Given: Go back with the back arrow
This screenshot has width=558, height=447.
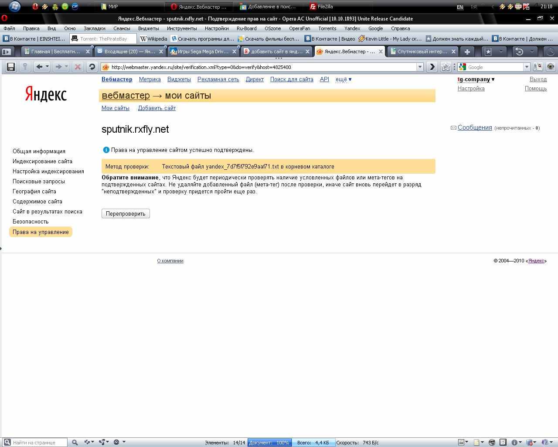Looking at the screenshot, I should (x=39, y=67).
